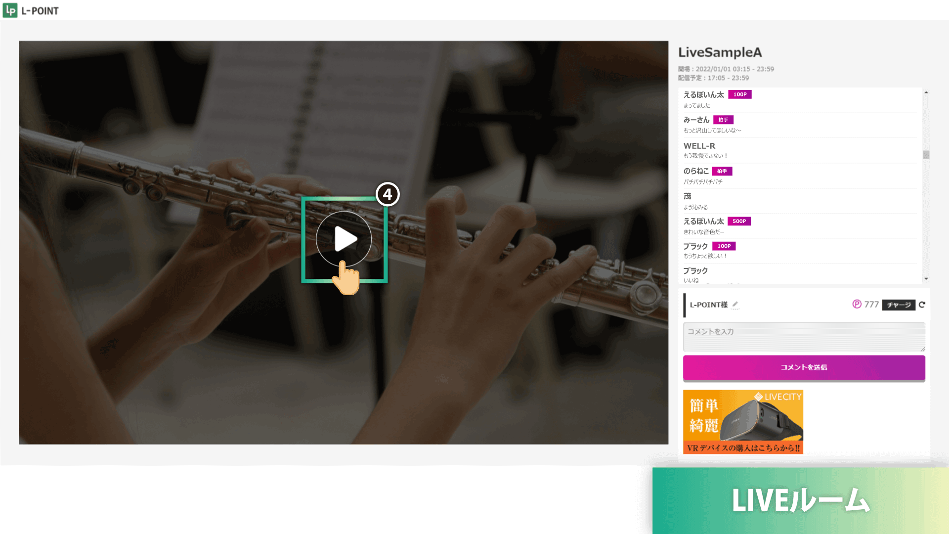
Task: Click the L-POINT logo icon
Action: pos(10,10)
